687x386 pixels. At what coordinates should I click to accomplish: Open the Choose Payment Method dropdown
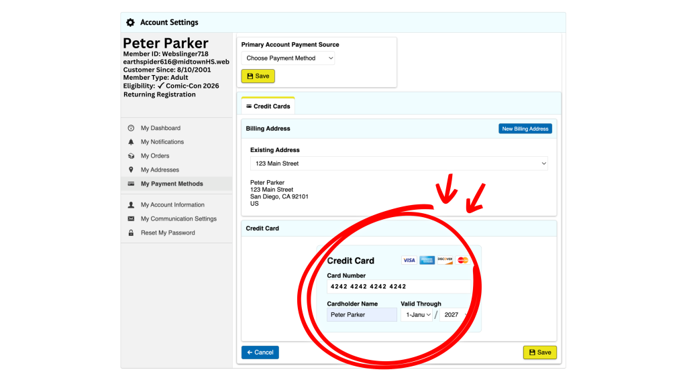[288, 58]
